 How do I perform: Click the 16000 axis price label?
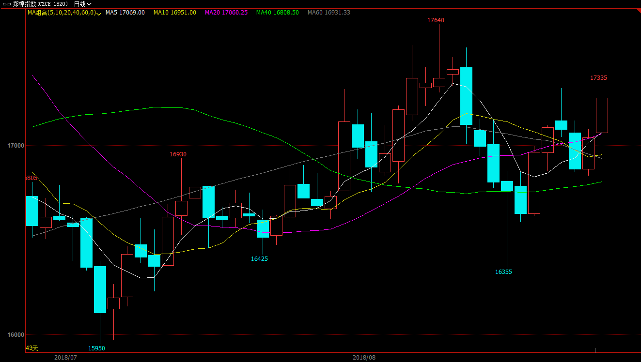(x=16, y=335)
